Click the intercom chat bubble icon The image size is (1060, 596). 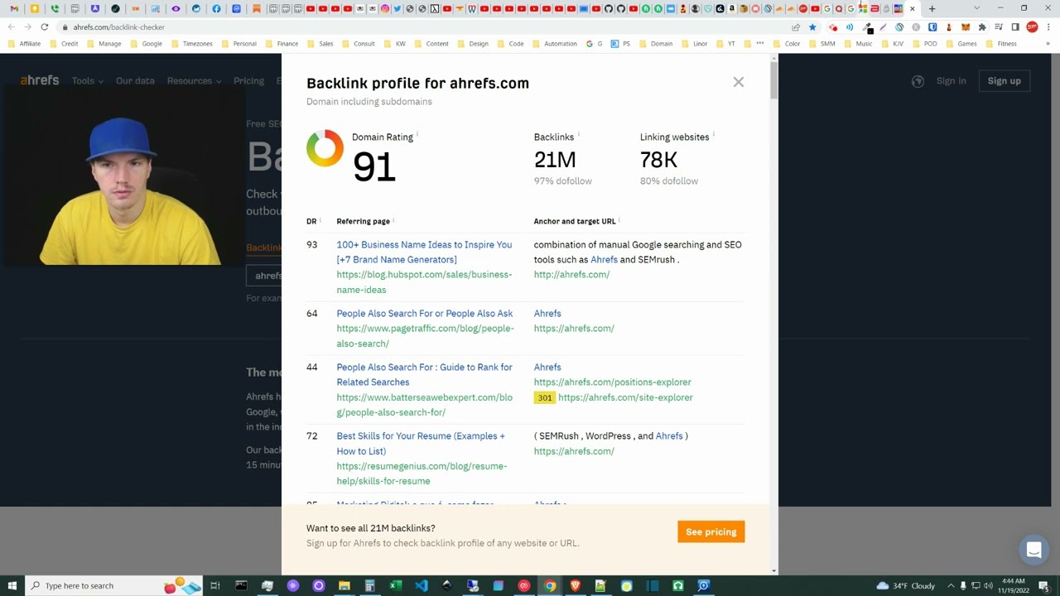click(x=1033, y=550)
